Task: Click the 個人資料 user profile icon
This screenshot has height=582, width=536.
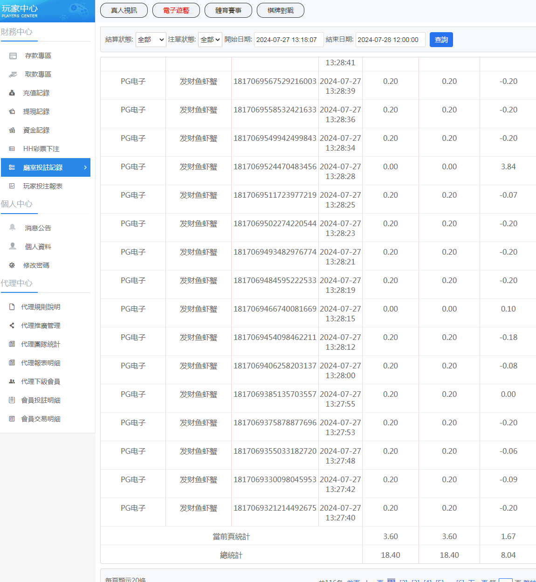Action: click(13, 246)
